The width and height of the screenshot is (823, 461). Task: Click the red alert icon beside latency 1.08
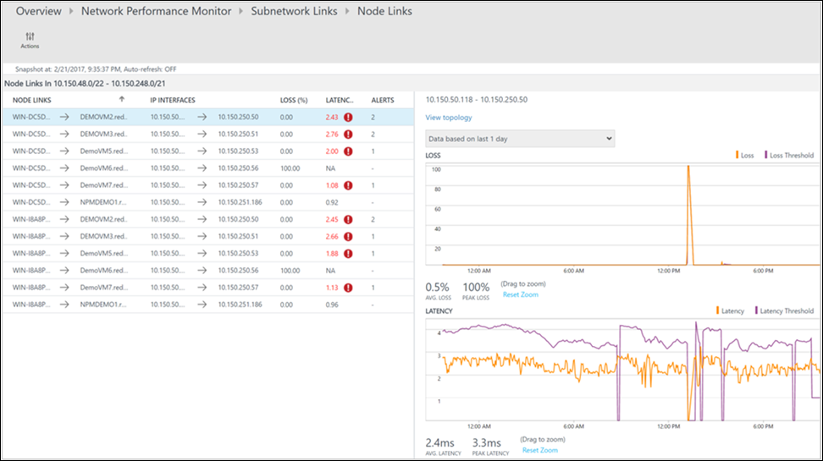click(348, 185)
